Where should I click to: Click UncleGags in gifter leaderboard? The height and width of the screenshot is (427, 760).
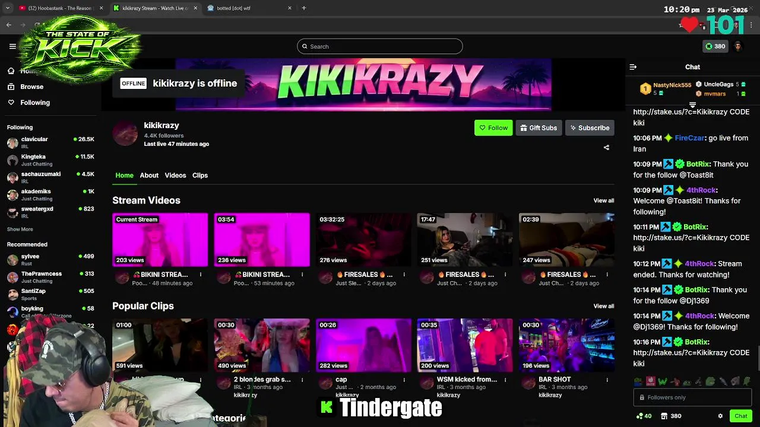click(718, 85)
